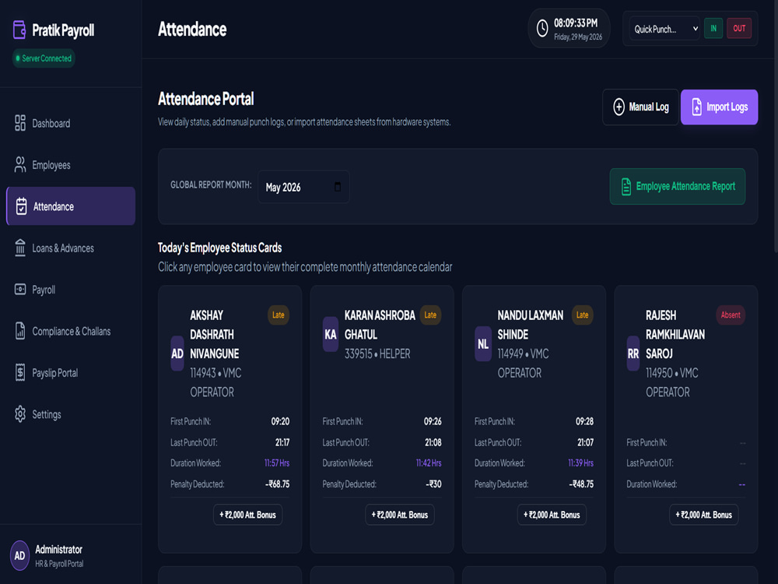Click the Payslip Portal receipt icon
Screen dimensions: 778x584
20,372
